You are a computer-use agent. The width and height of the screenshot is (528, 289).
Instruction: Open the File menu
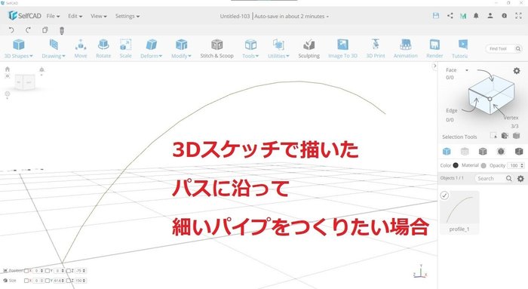(x=53, y=16)
